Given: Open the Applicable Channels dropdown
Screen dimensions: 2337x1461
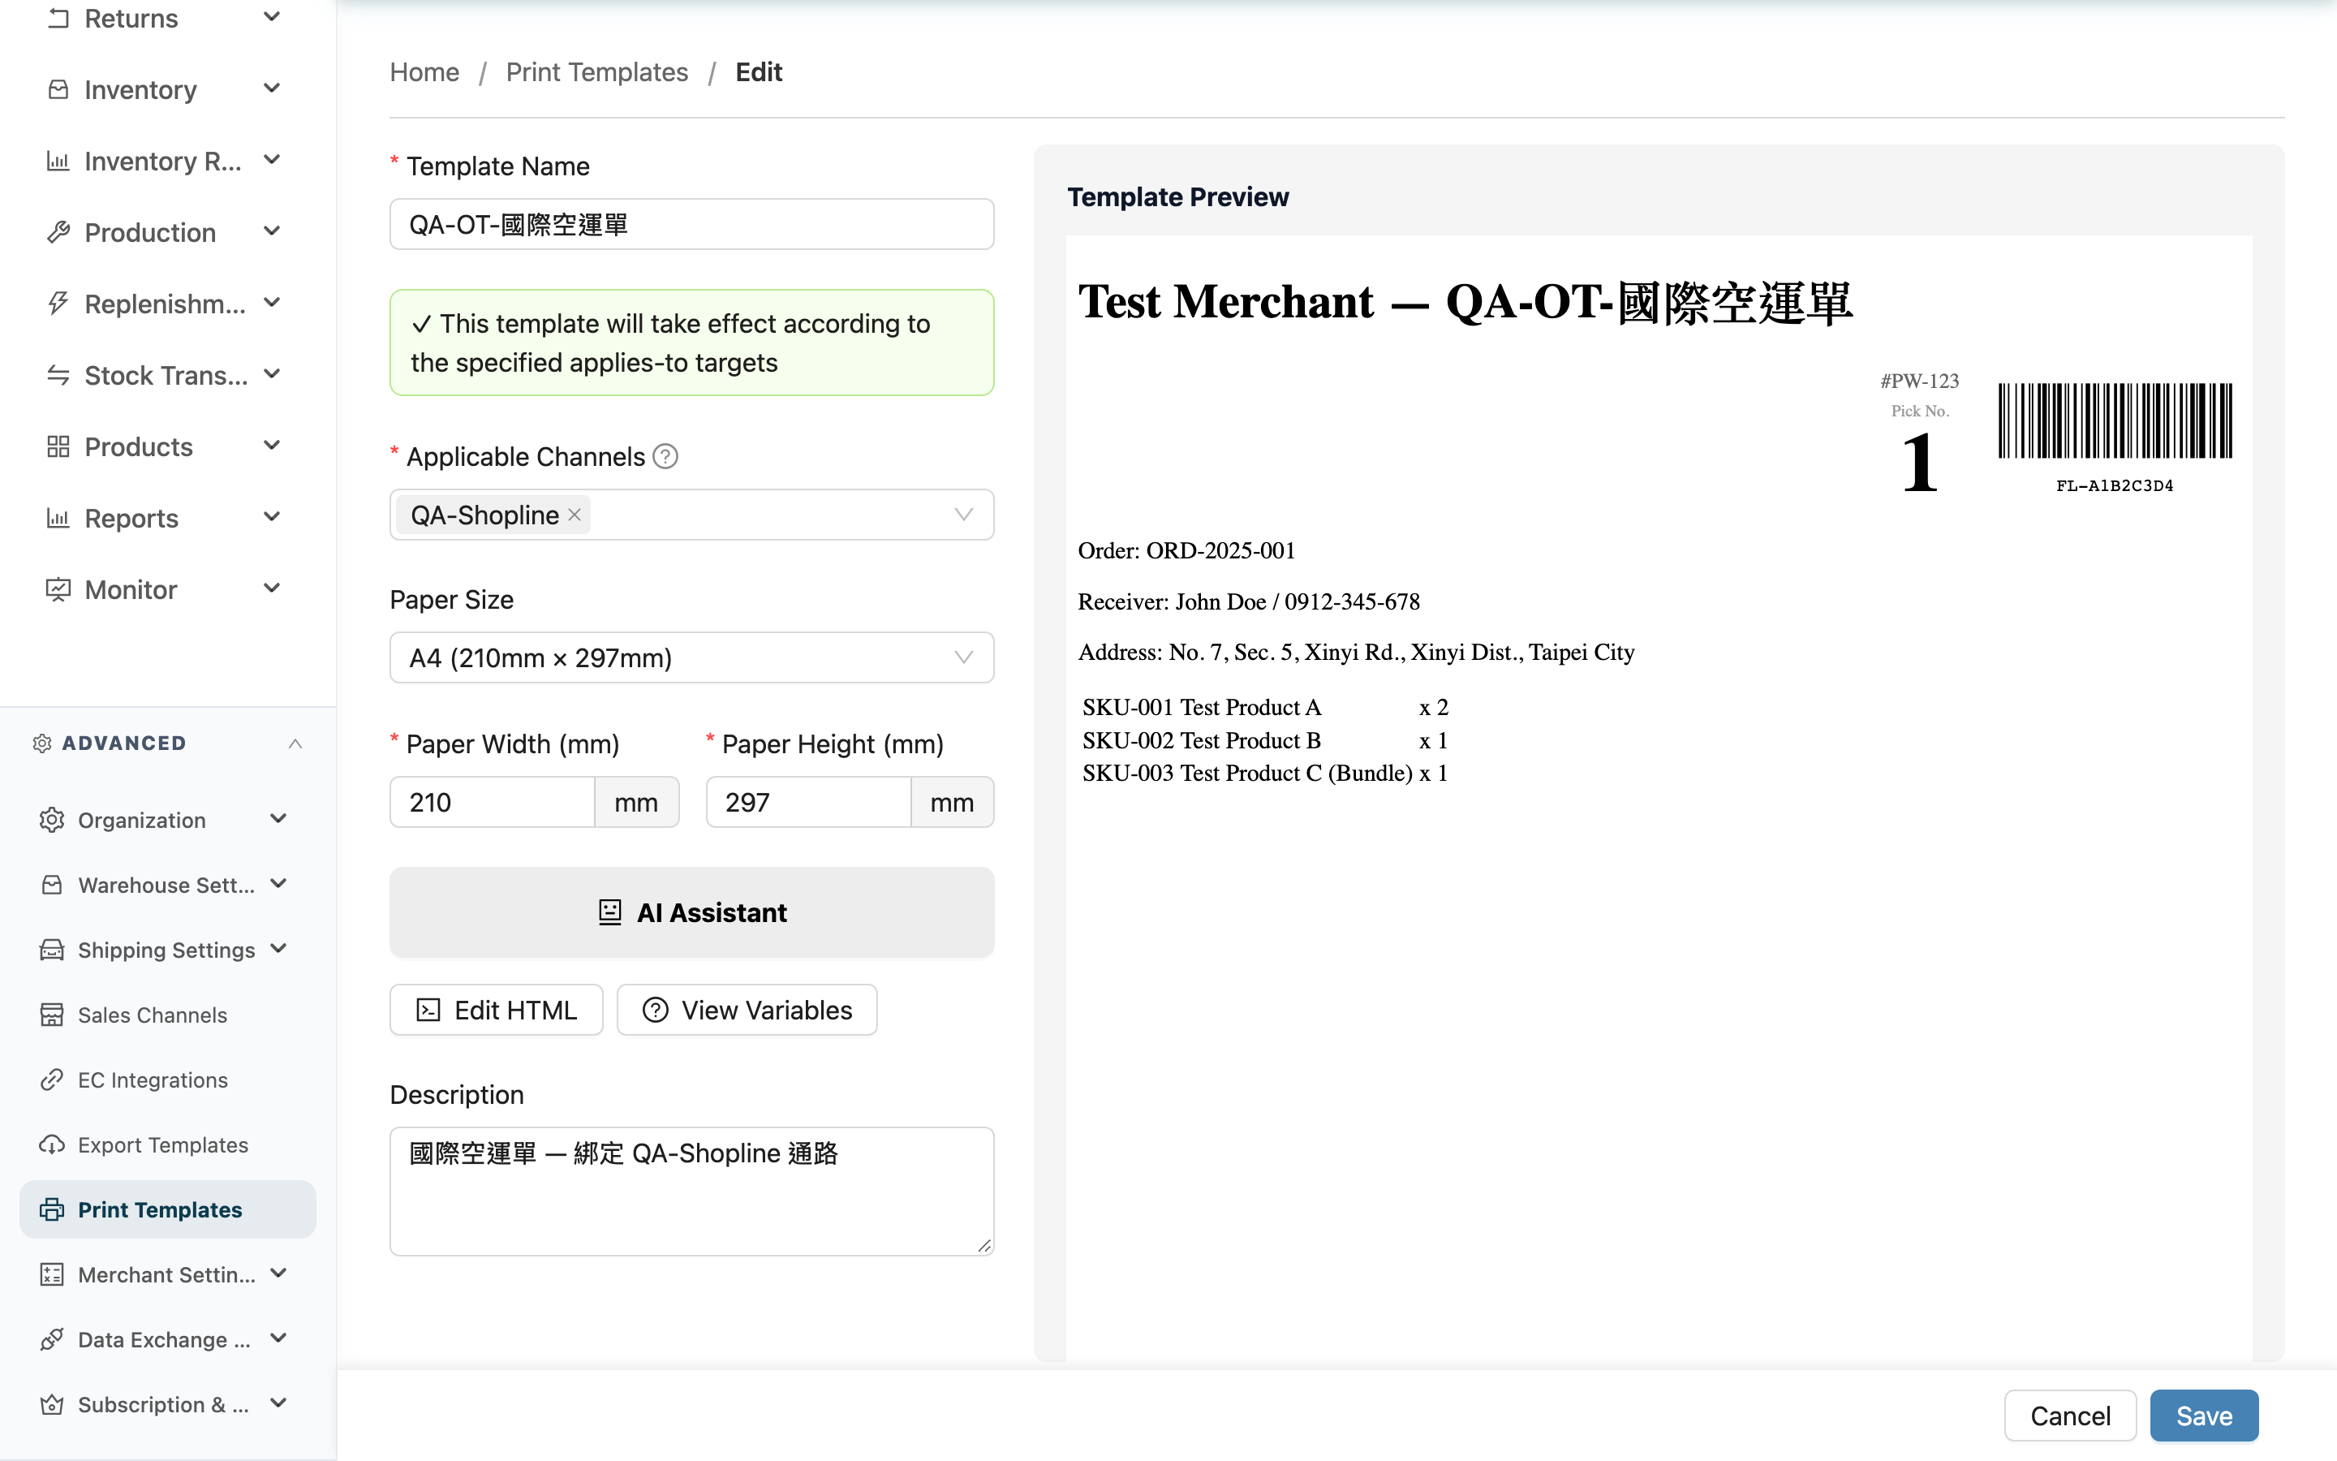Looking at the screenshot, I should tap(691, 515).
